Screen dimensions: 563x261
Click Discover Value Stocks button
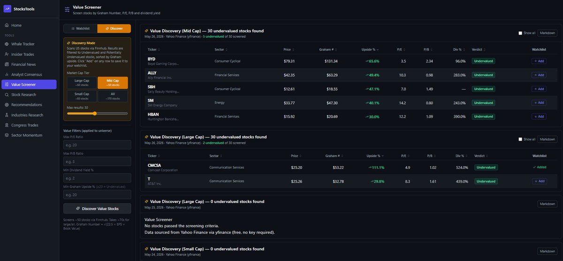97,208
